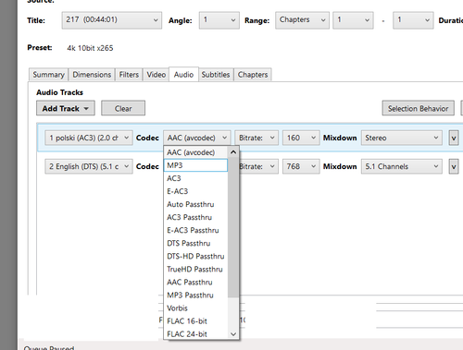The width and height of the screenshot is (463, 350).
Task: Expand English track options with the v button
Action: coord(454,166)
